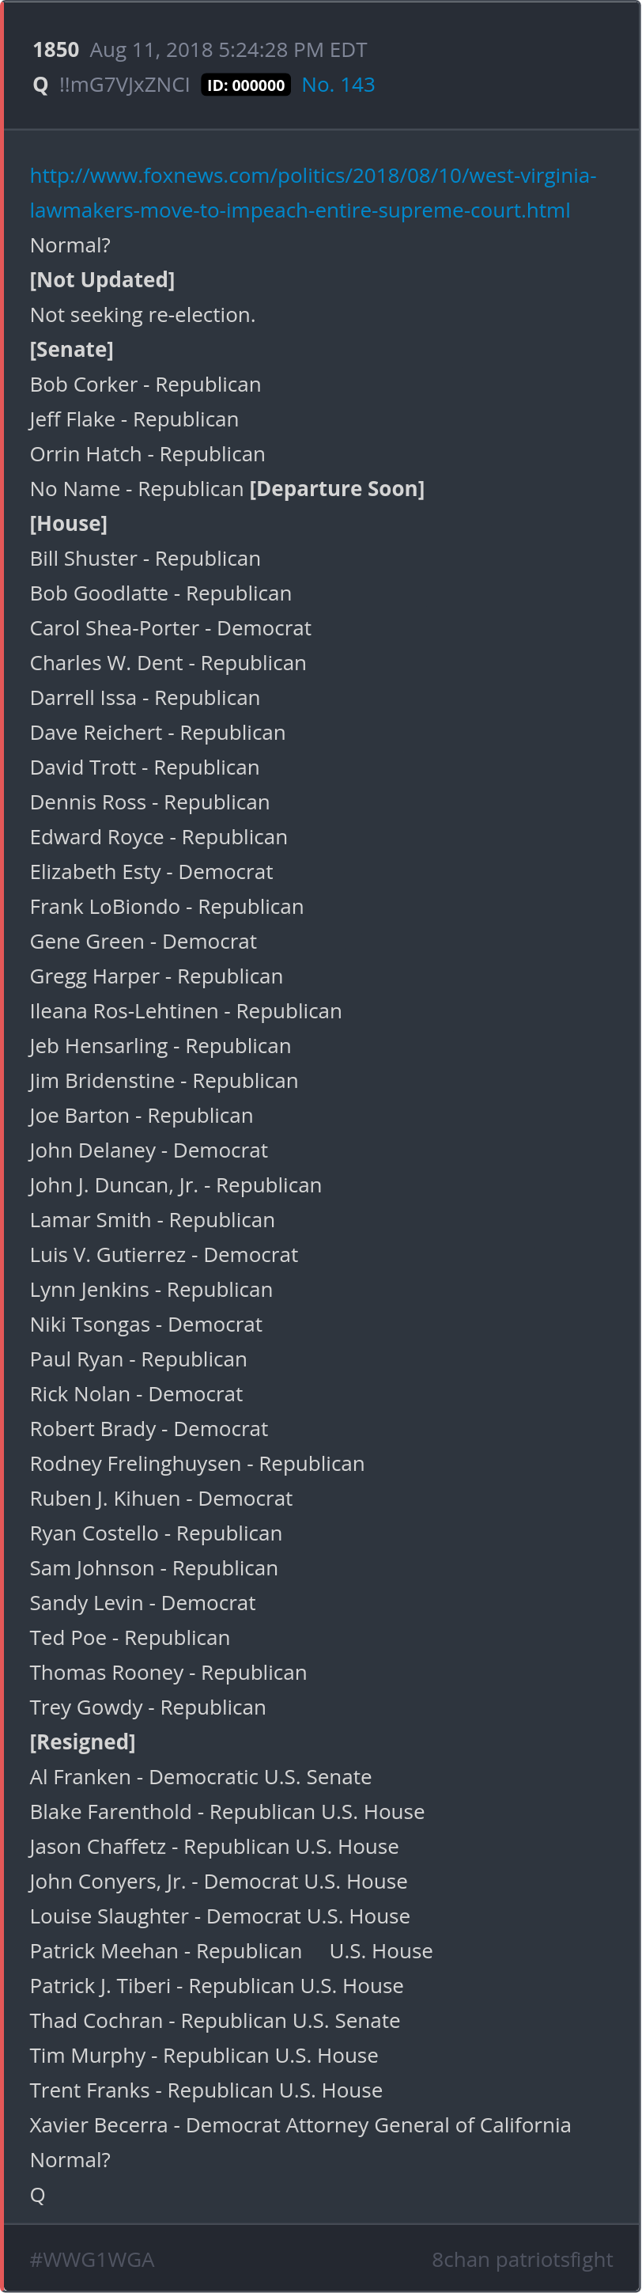This screenshot has height=2293, width=642.
Task: Click the Paul Ryan - Republican line
Action: [138, 1359]
